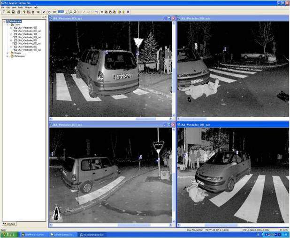Screen dimensions: 290x238
Task: Click the Open folder toolbar icon
Action: 8,12
